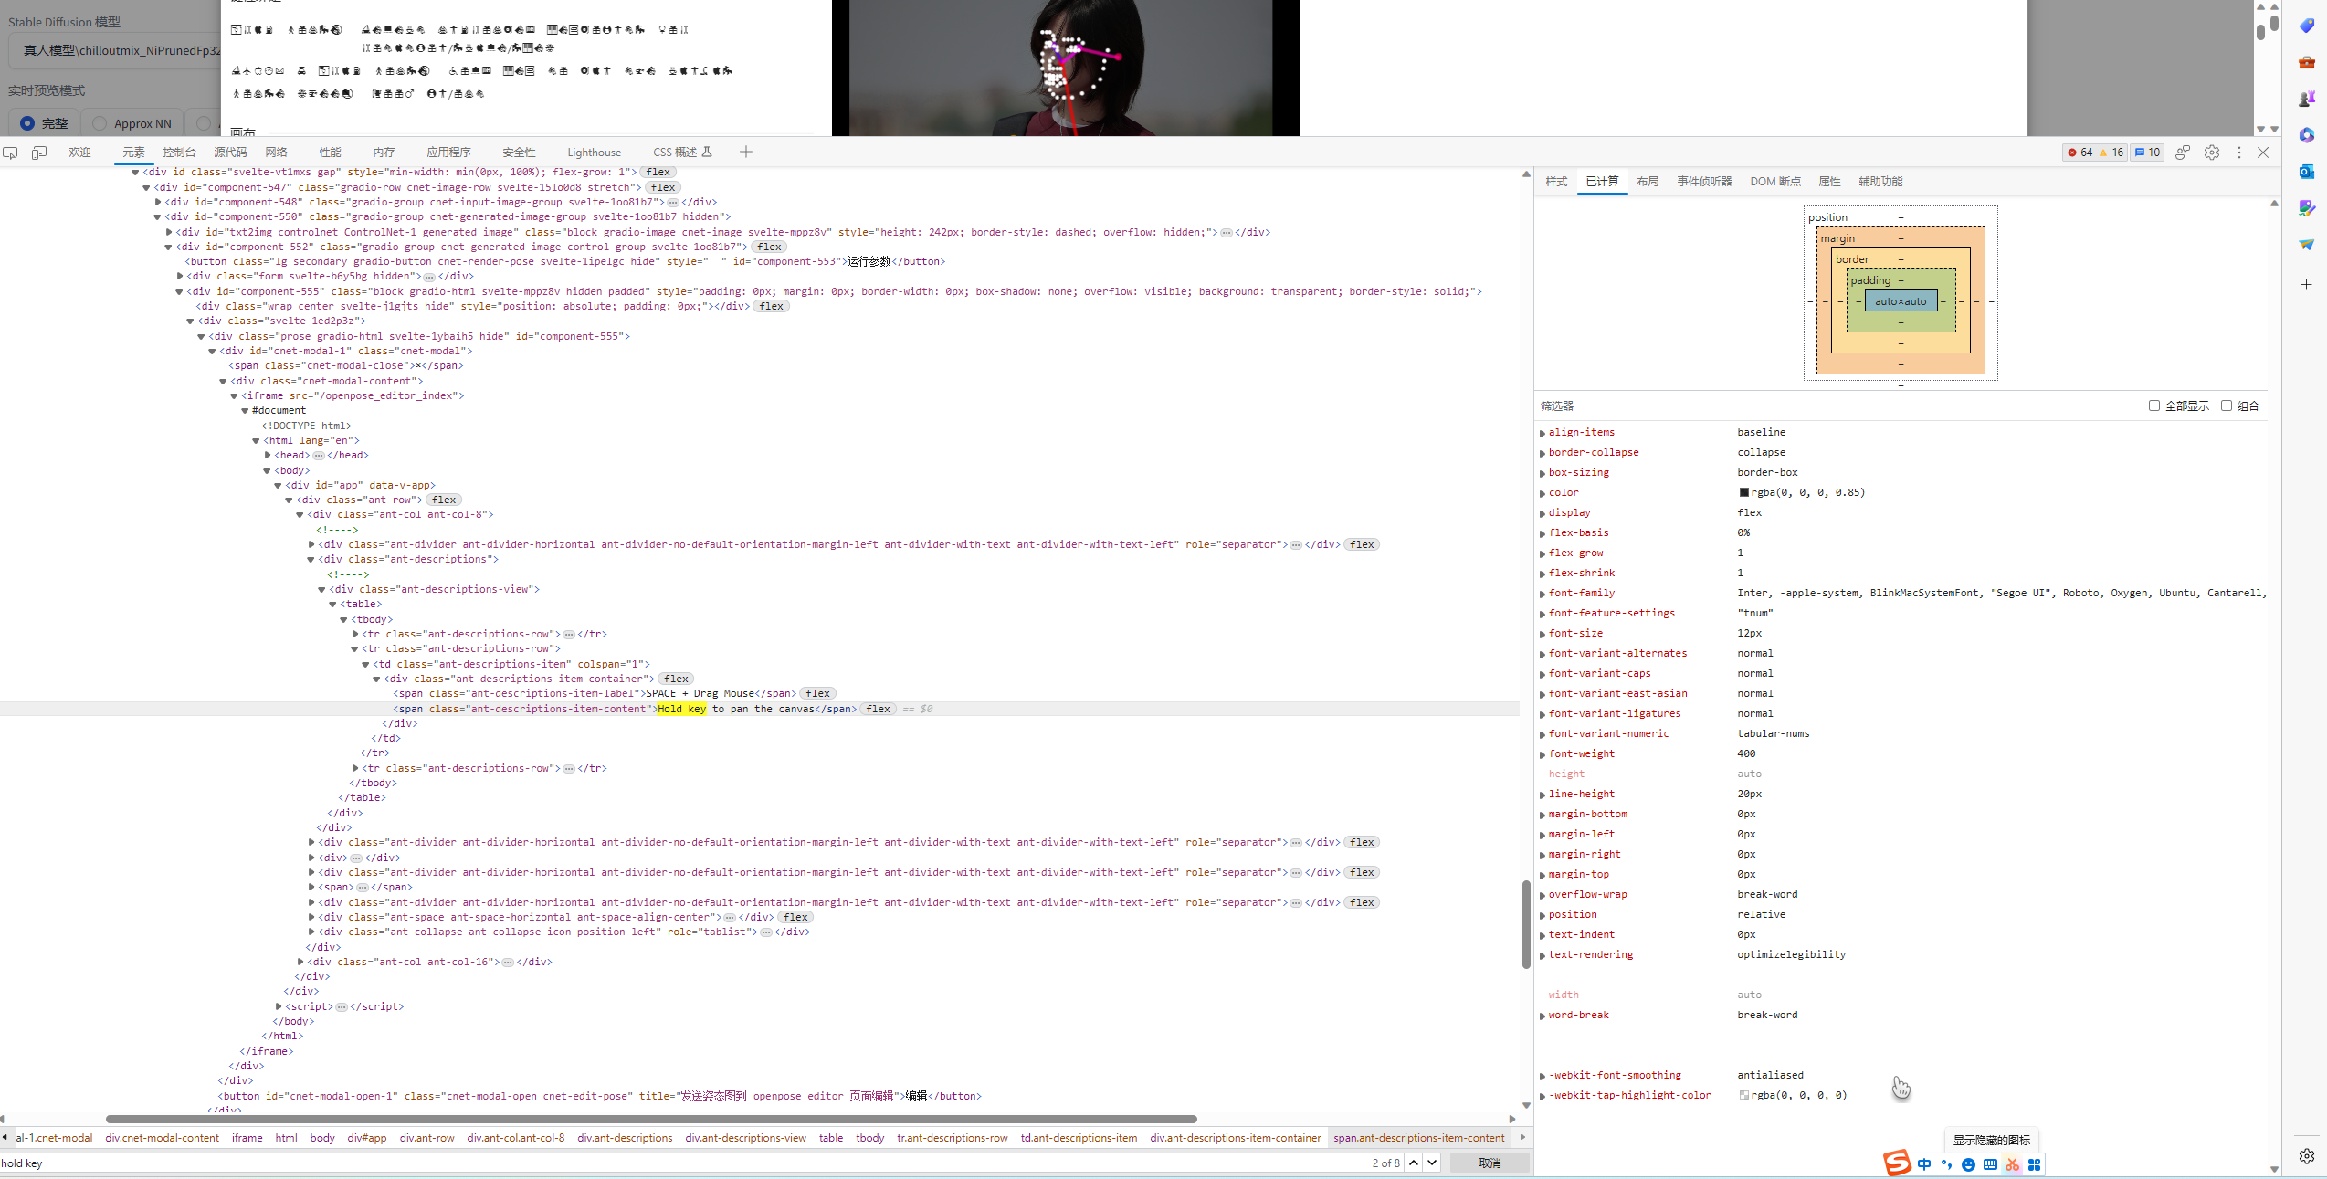
Task: Open the emoji panel in Sogou toolbar
Action: click(1968, 1164)
